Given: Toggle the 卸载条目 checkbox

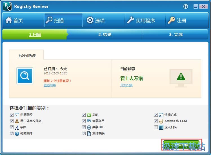Looking at the screenshot, I should (84, 121).
